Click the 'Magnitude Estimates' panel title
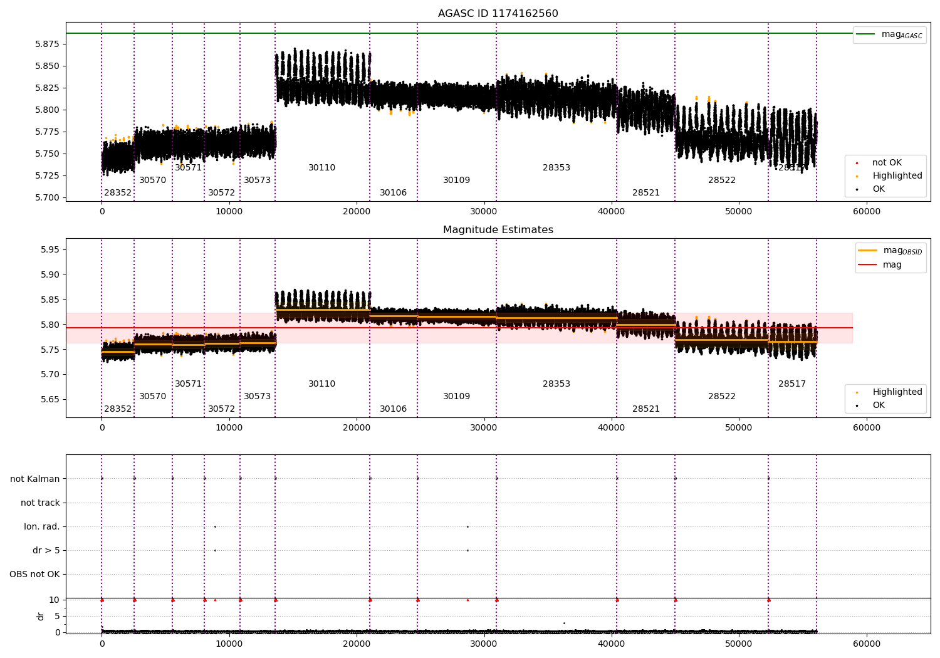The width and height of the screenshot is (940, 658). click(x=498, y=230)
